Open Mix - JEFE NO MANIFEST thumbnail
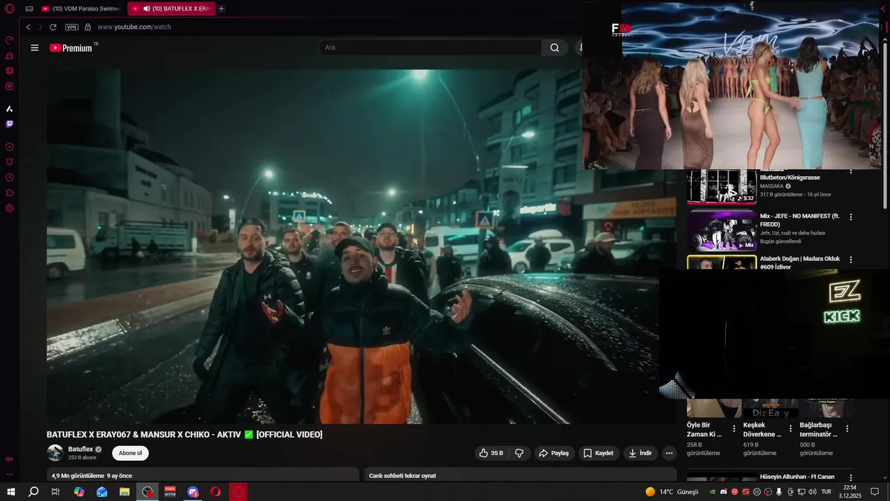This screenshot has height=501, width=890. [x=722, y=231]
